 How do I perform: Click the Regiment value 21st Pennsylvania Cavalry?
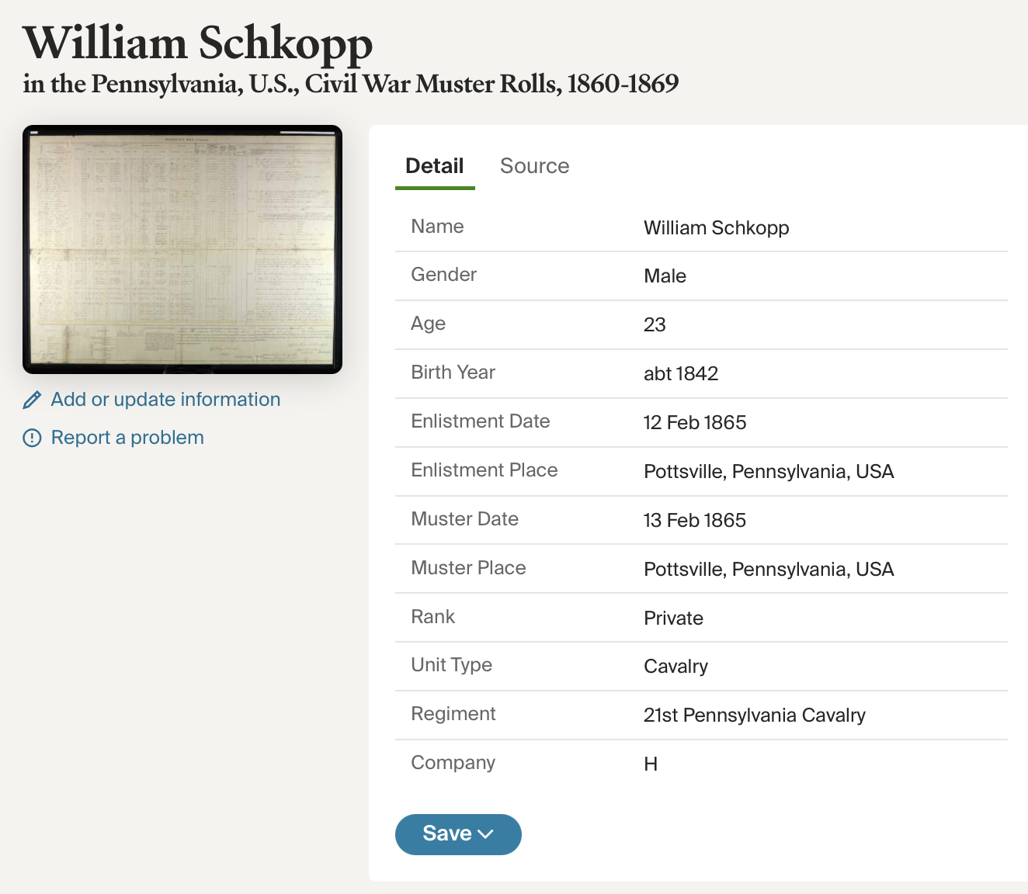pyautogui.click(x=755, y=715)
